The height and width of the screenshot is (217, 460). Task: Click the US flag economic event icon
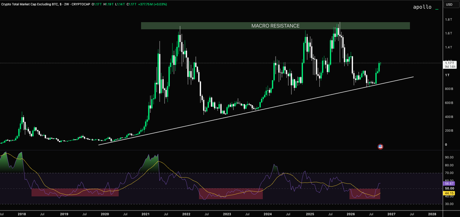pyautogui.click(x=380, y=146)
